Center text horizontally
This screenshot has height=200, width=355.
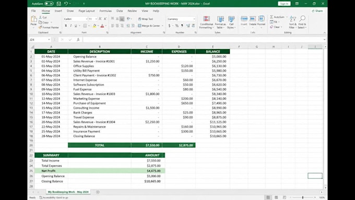click(117, 26)
